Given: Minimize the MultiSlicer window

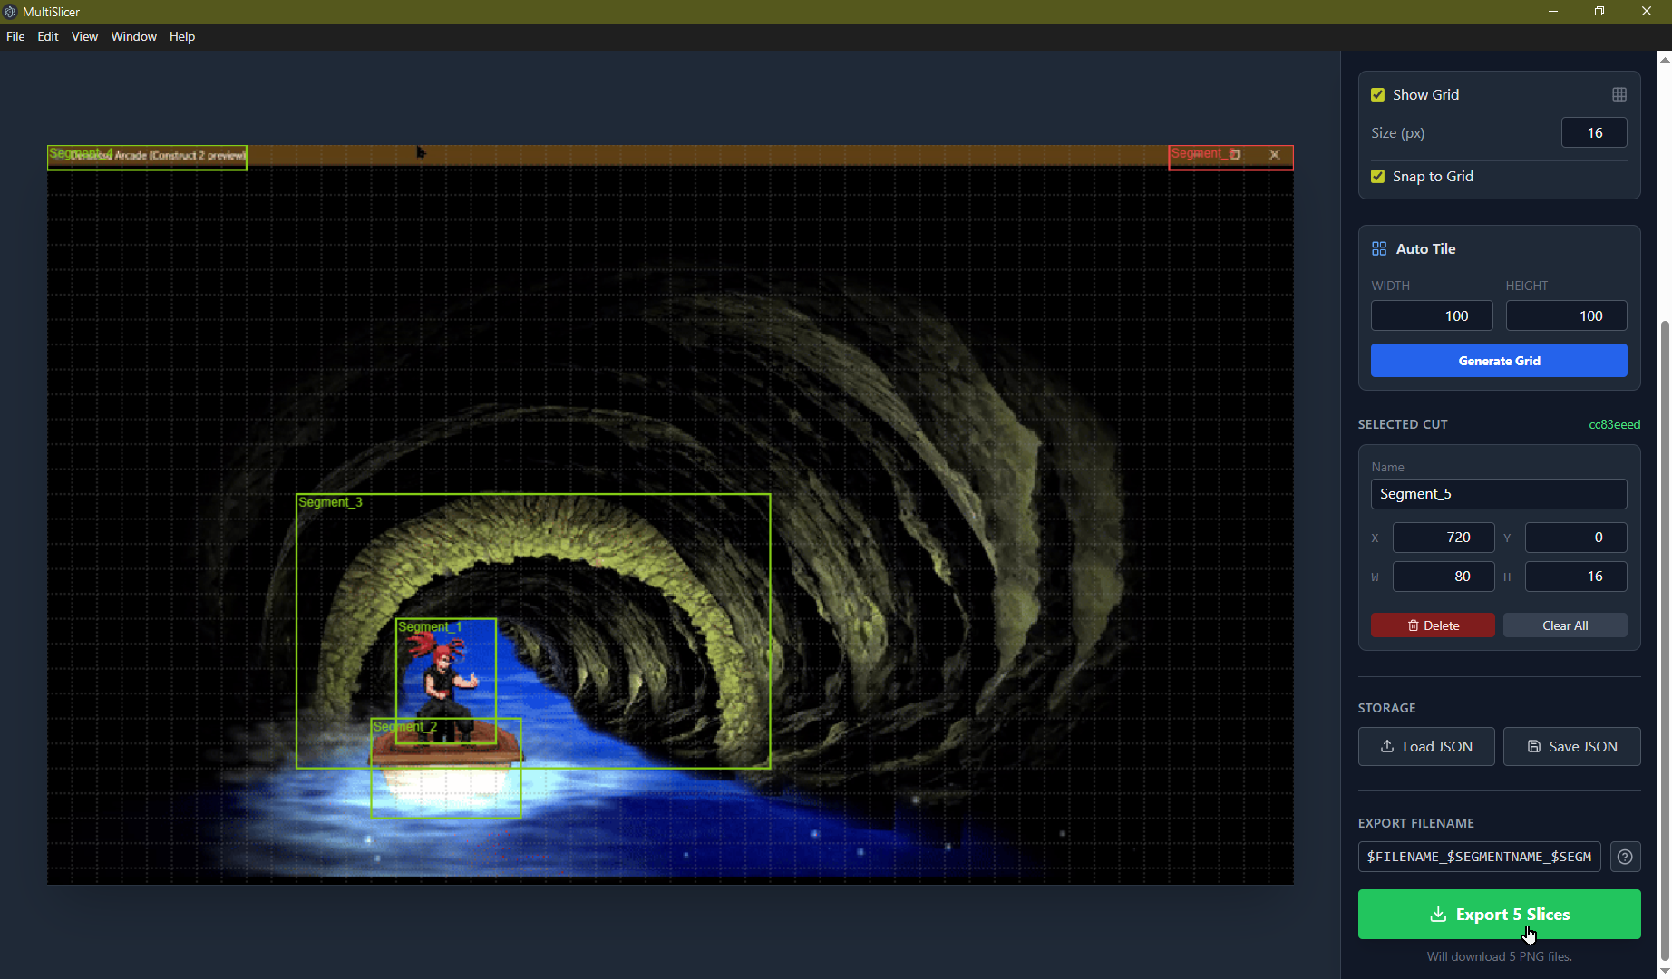Looking at the screenshot, I should click(1553, 12).
